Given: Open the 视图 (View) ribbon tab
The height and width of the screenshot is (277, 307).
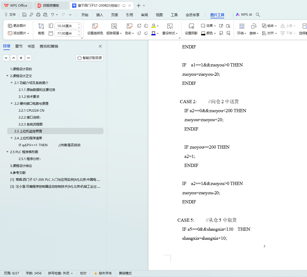Looking at the screenshot, I should [159, 15].
